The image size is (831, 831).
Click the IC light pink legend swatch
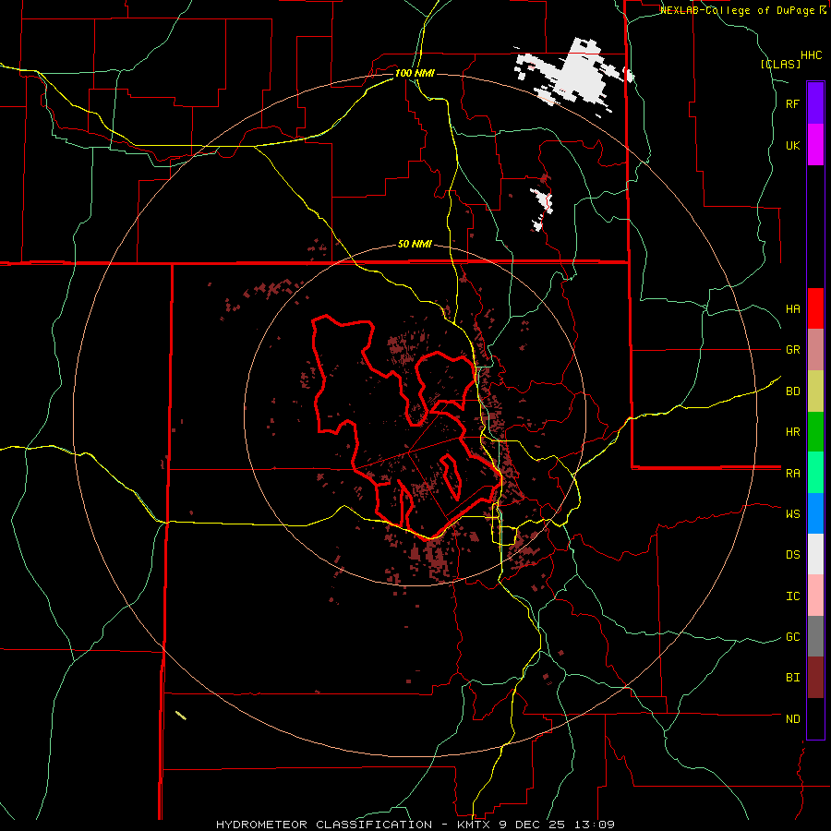(x=815, y=596)
